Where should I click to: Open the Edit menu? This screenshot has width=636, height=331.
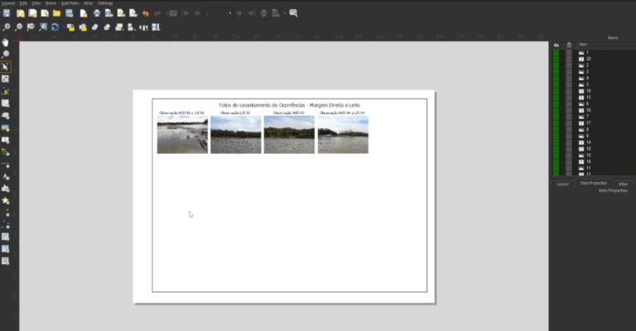(23, 3)
